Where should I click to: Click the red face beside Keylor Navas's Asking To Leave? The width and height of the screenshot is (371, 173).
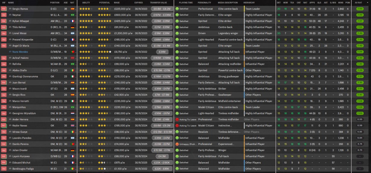177,125
